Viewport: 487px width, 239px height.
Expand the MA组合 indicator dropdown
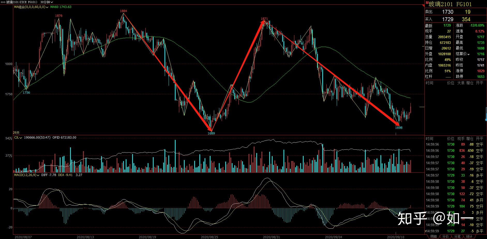click(x=47, y=7)
